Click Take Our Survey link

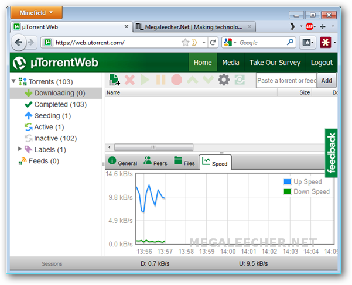coord(275,63)
